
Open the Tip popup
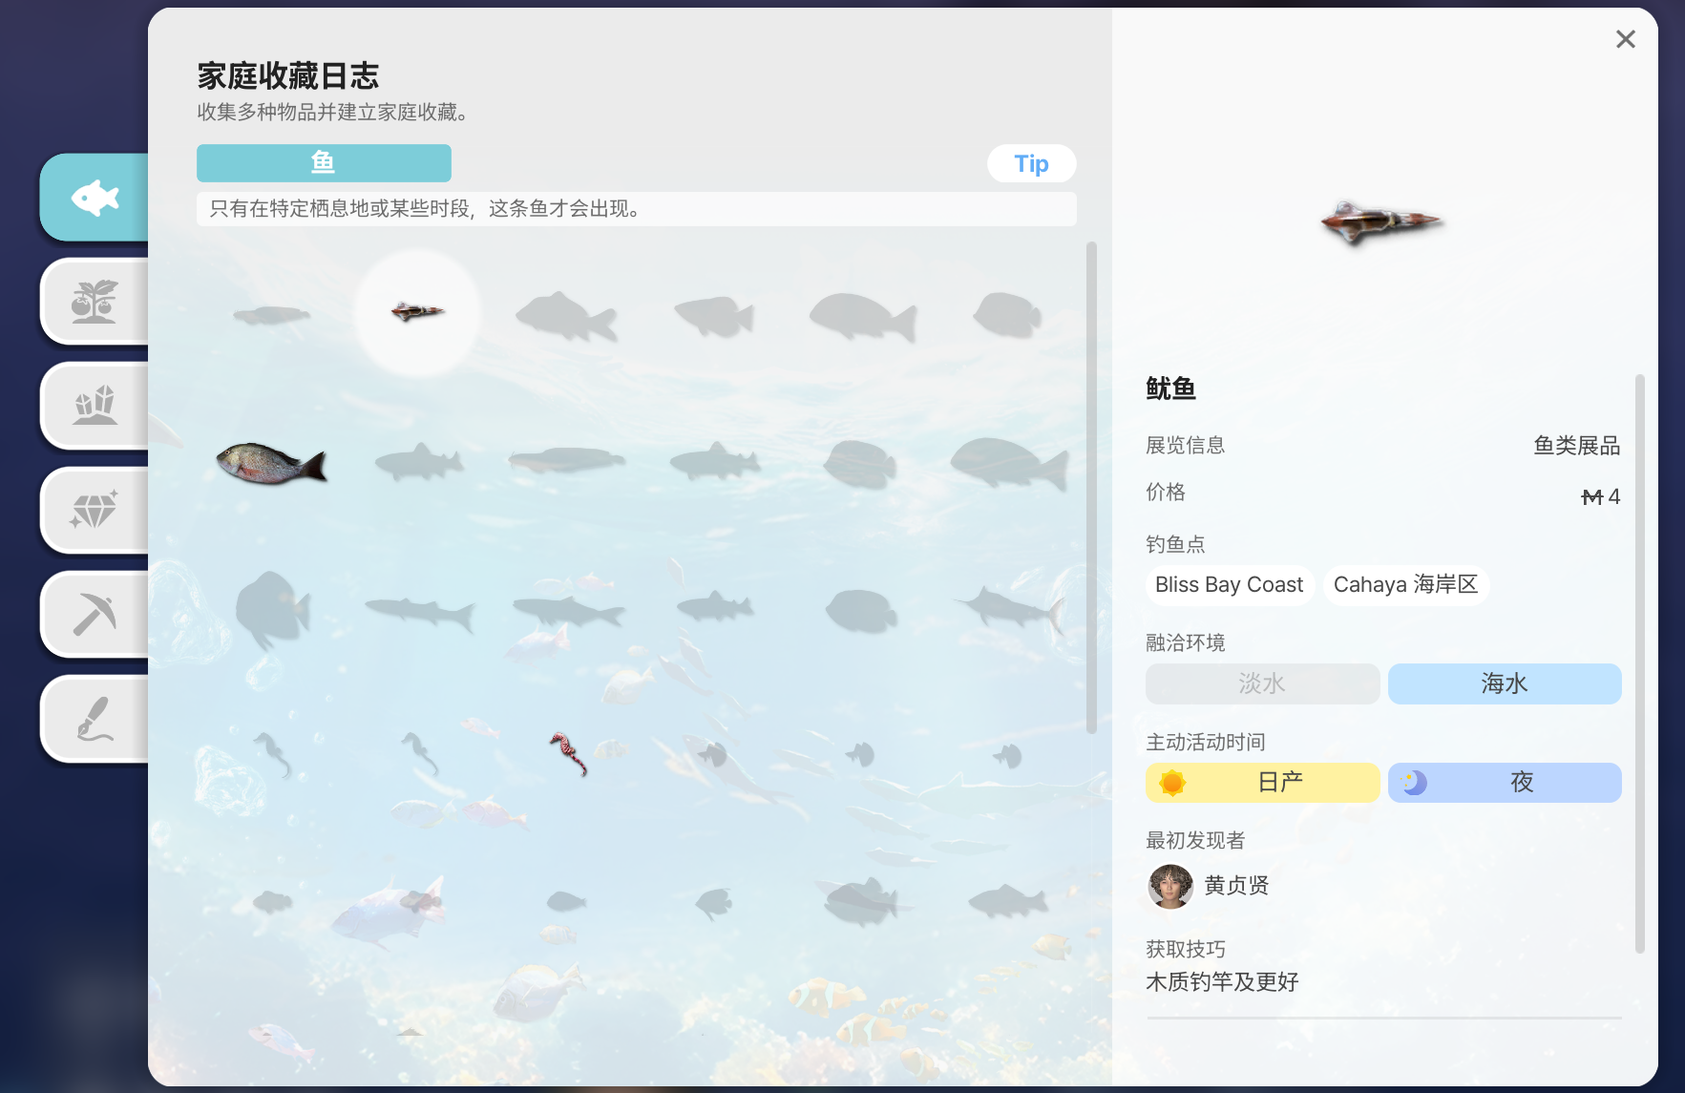(x=1031, y=163)
